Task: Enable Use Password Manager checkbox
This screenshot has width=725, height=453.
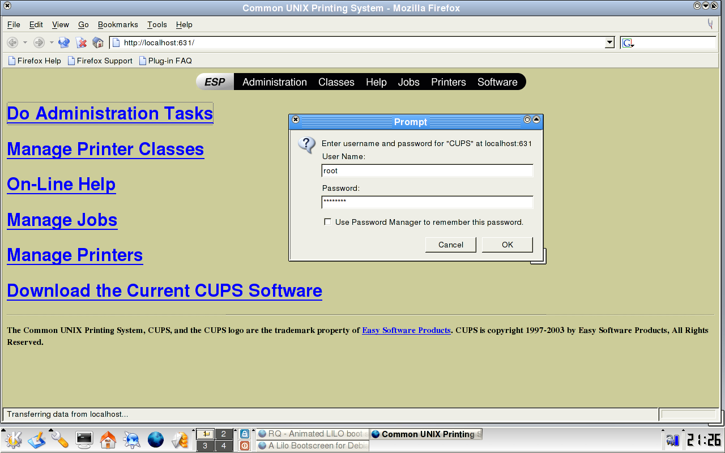Action: (327, 222)
